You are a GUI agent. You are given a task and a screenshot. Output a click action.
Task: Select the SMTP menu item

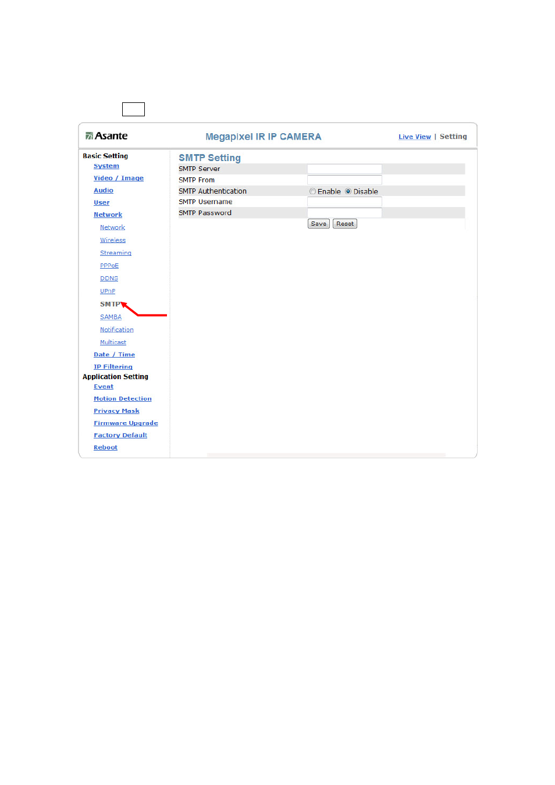tap(110, 304)
